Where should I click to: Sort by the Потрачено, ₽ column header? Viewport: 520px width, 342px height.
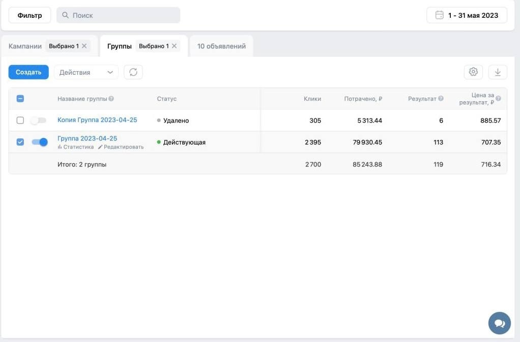(x=363, y=99)
